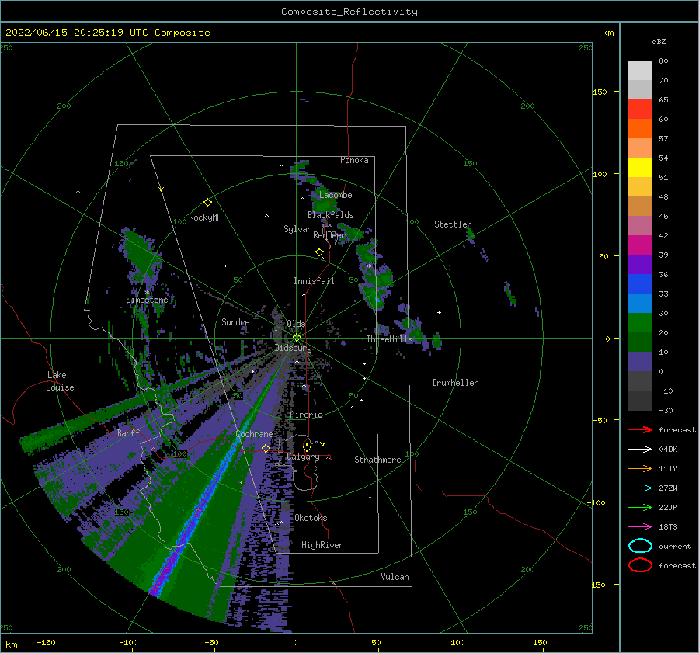Click the Banff label
Viewport: 699px width, 653px height.
click(128, 432)
